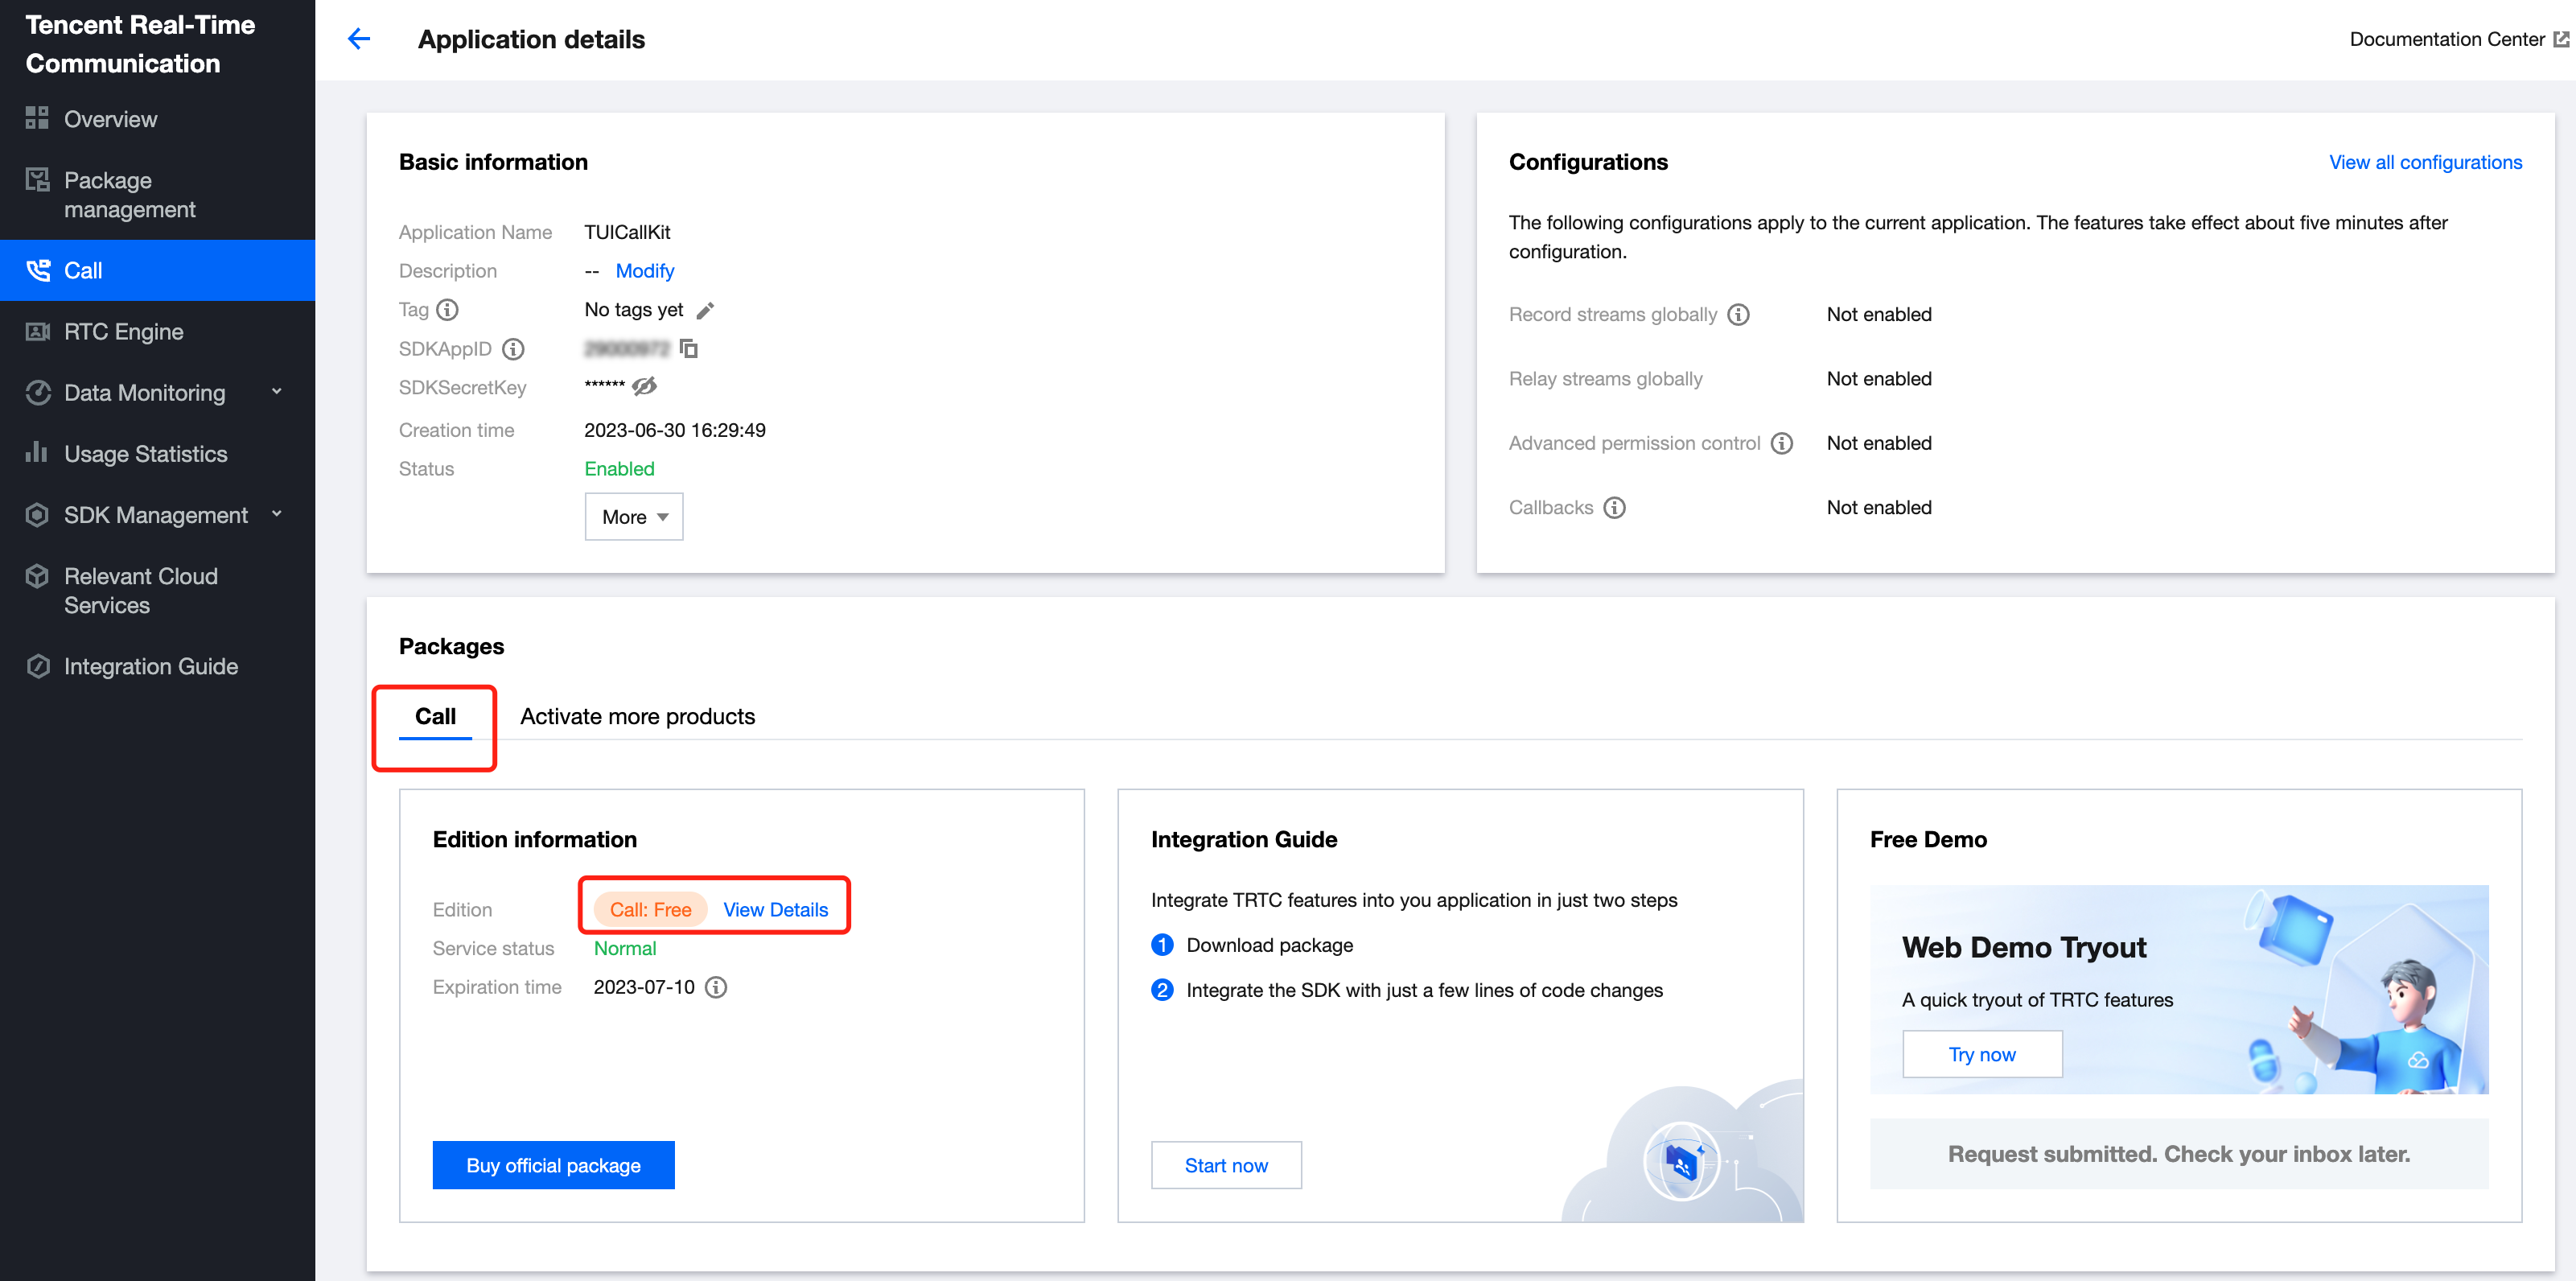Click the Data Monitoring gauge icon
This screenshot has height=1281, width=2576.
click(x=37, y=392)
